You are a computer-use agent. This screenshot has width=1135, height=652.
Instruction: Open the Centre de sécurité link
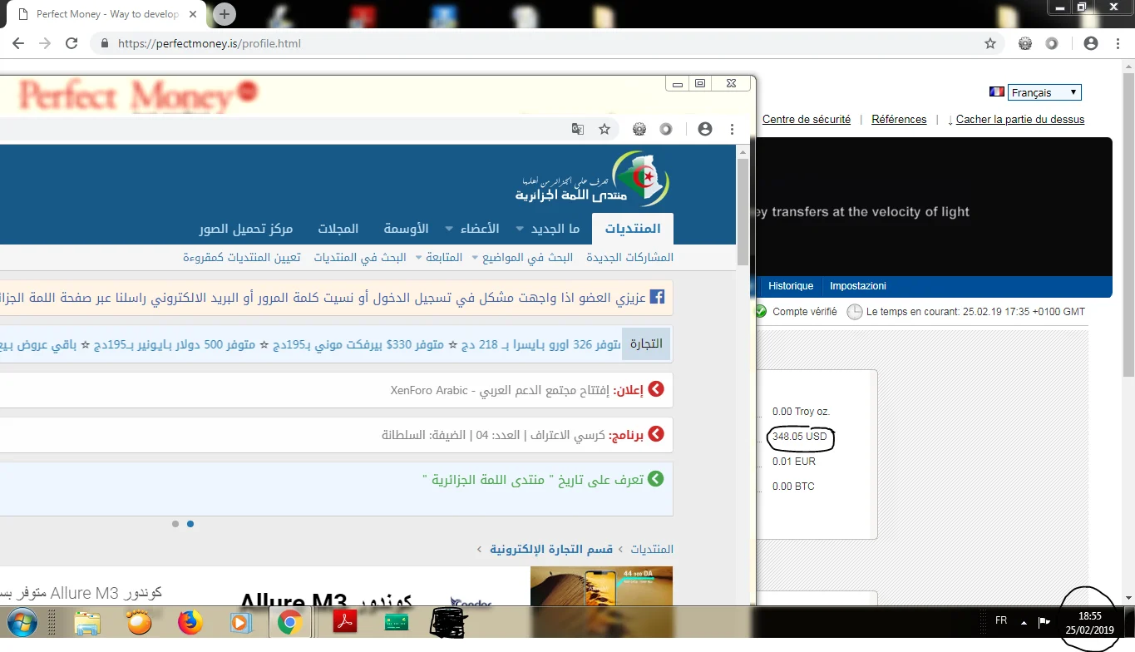pos(806,119)
